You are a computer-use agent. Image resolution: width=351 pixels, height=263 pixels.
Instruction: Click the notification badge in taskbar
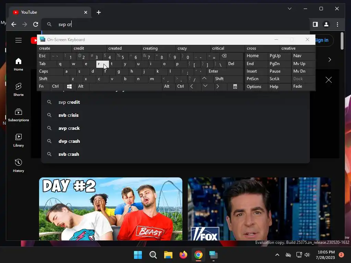pos(341,255)
